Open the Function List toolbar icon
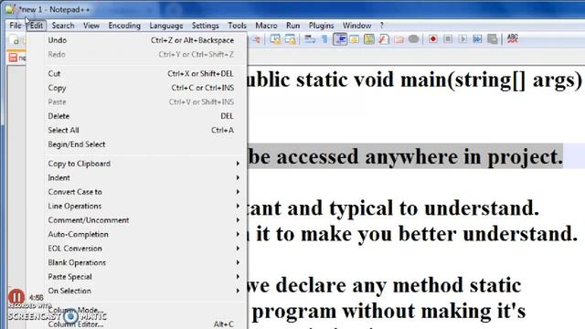This screenshot has width=585, height=329. 384,39
